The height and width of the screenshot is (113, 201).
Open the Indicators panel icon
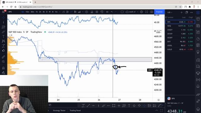coord(92,12)
